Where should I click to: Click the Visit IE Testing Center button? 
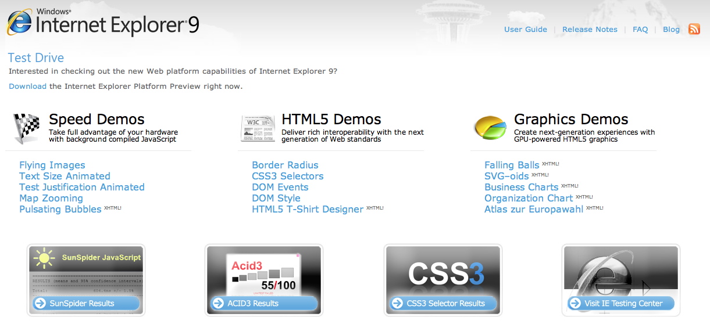pyautogui.click(x=621, y=303)
